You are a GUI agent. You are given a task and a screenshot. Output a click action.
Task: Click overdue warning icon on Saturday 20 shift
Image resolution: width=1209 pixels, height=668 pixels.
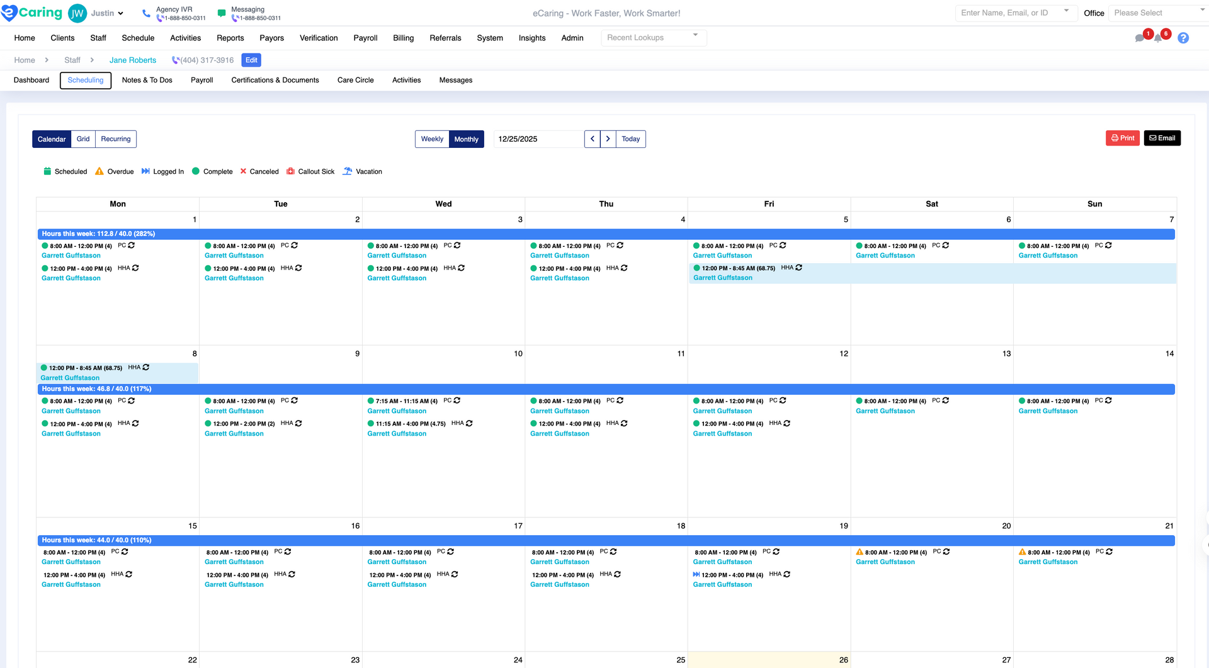point(860,552)
